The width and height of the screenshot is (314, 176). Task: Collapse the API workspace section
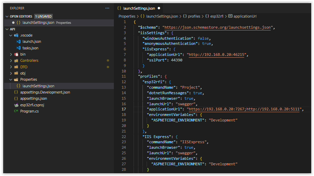tap(7, 29)
